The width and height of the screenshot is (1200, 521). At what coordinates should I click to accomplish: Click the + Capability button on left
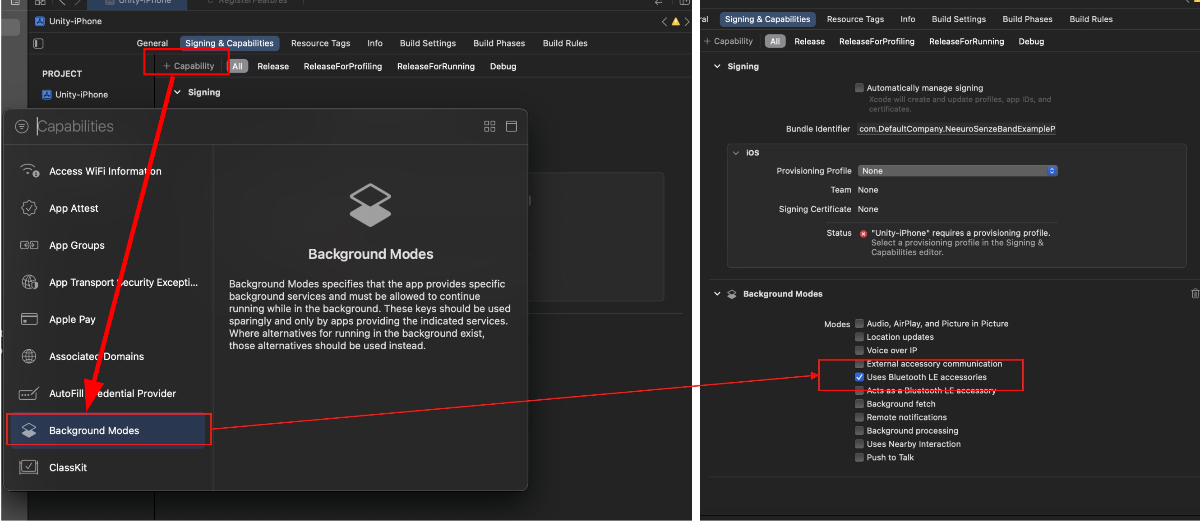point(189,66)
